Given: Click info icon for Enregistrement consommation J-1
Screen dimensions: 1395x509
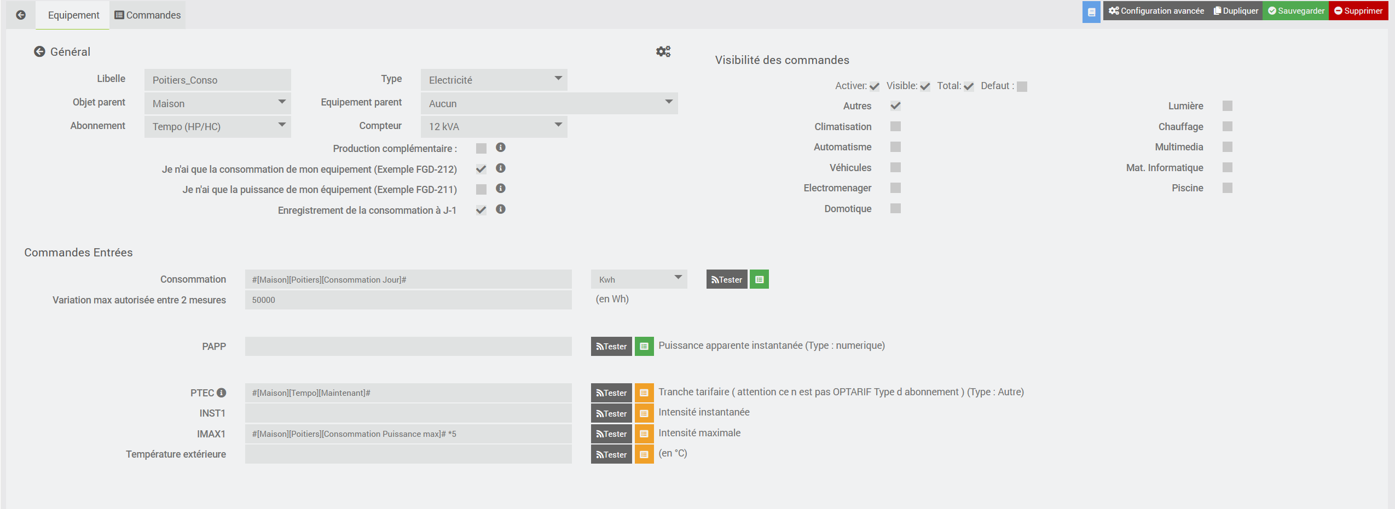Looking at the screenshot, I should click(x=500, y=209).
